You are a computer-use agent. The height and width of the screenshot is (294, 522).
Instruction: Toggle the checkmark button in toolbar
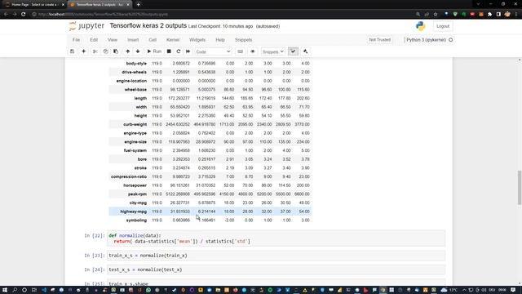pos(293,51)
